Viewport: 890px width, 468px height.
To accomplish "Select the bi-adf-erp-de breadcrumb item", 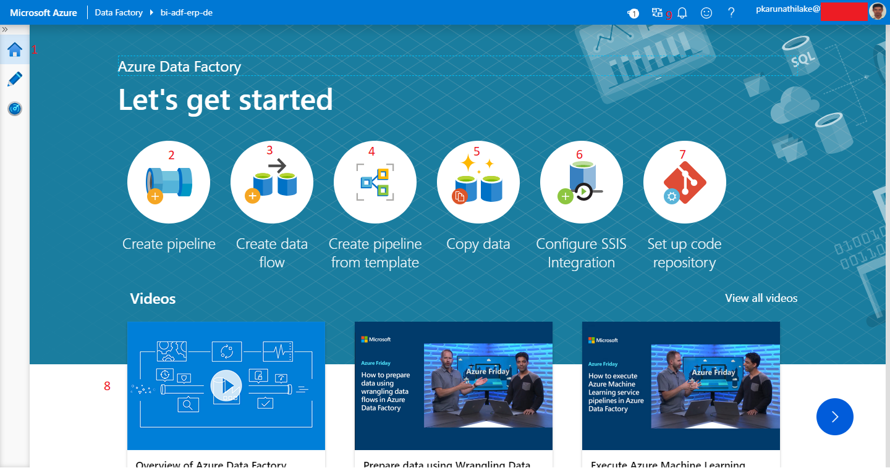I will (x=187, y=12).
